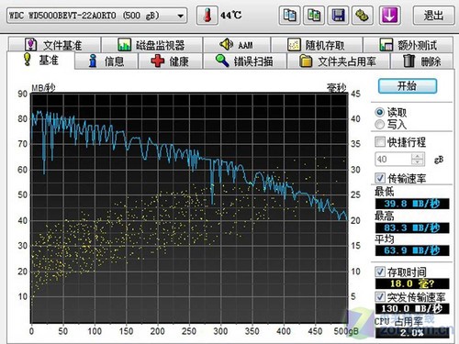Switch to the 磁盘监视器 tab
This screenshot has width=459, height=344.
pos(151,45)
